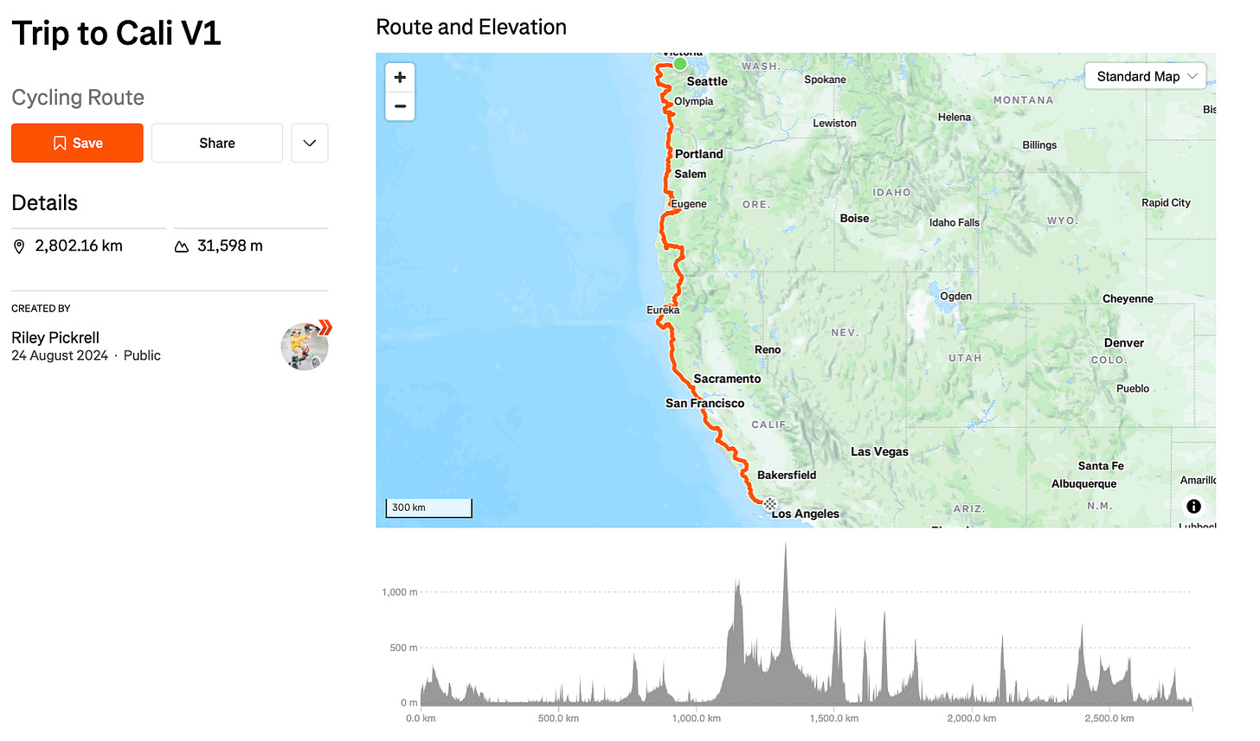Viewport: 1260px width, 741px height.
Task: Click the Trip to Cali V1 title
Action: (x=116, y=33)
